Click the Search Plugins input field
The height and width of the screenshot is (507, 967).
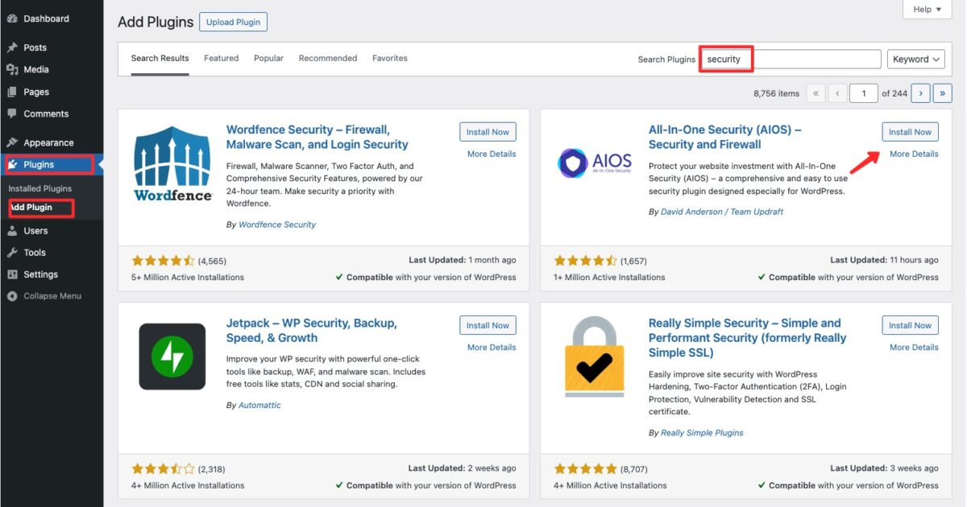(x=791, y=59)
